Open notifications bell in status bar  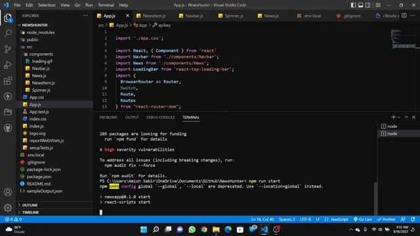(x=413, y=219)
